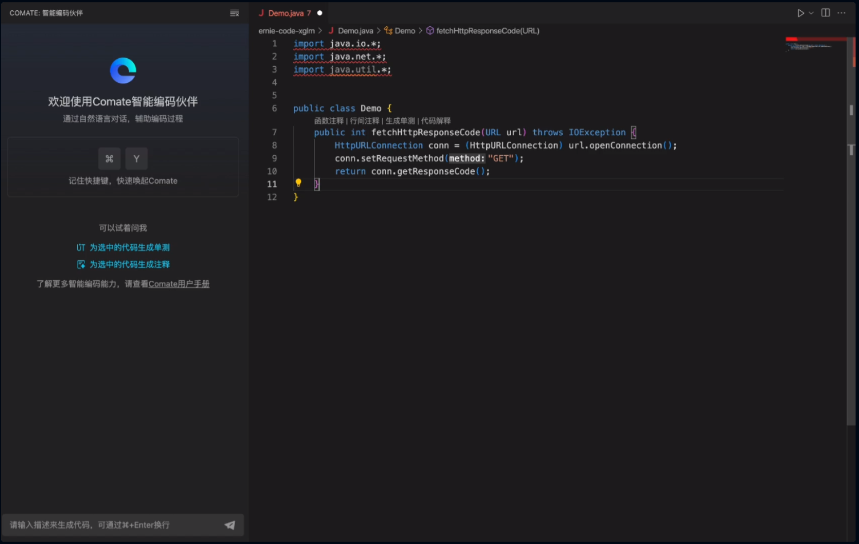Image resolution: width=859 pixels, height=544 pixels.
Task: Open the Comate panel menu icon
Action: point(234,13)
